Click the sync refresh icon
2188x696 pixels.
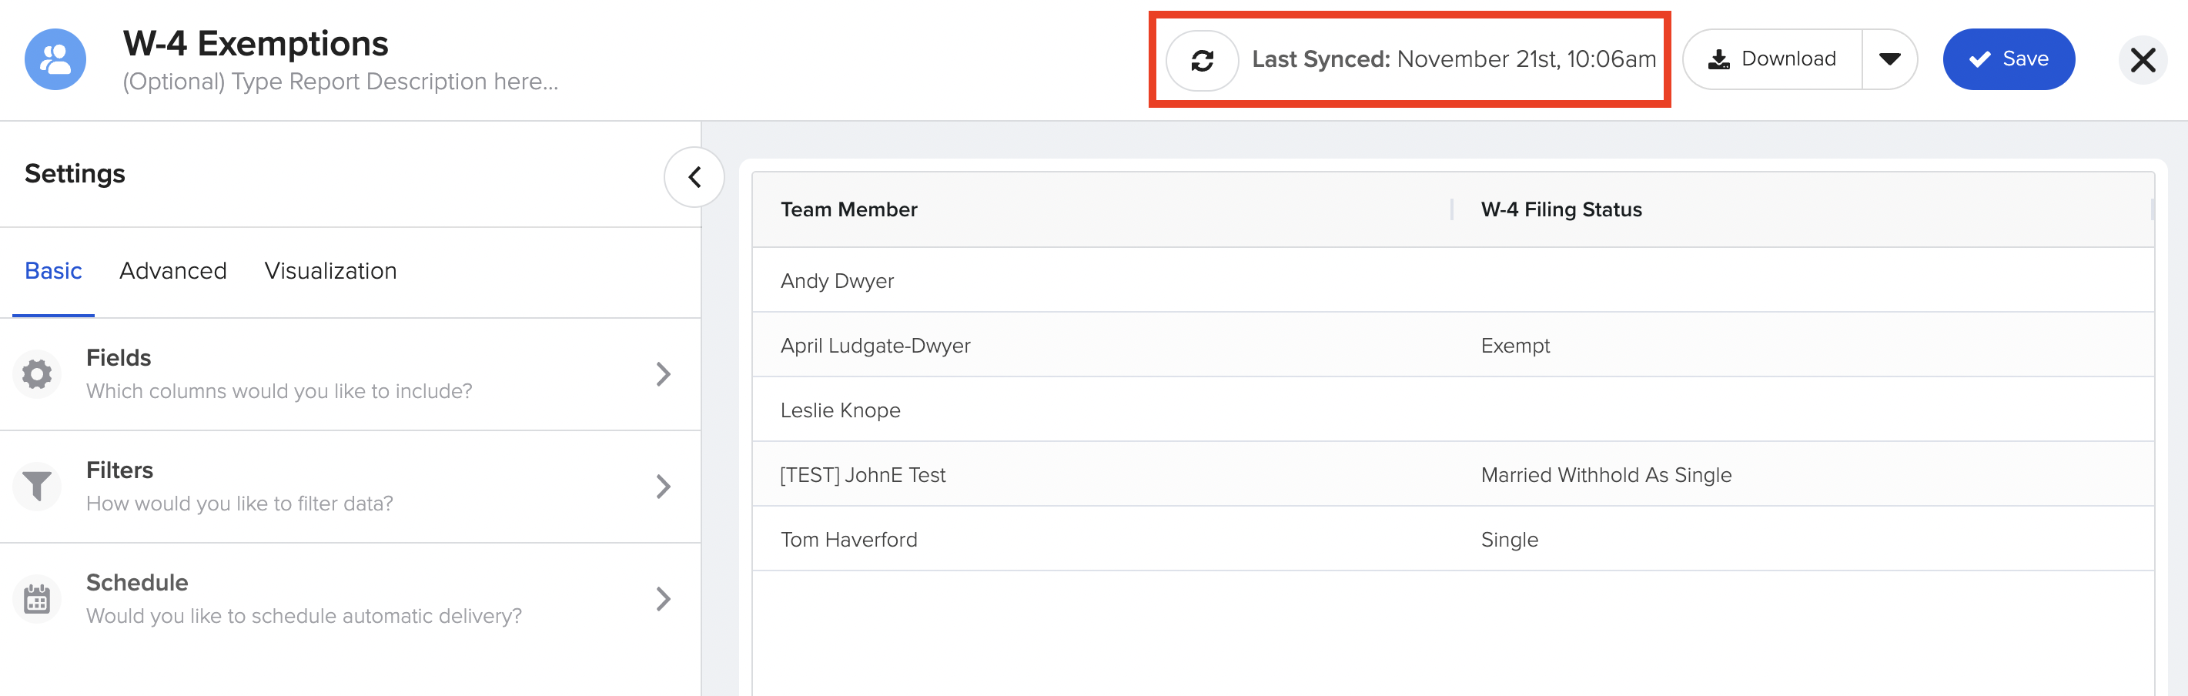click(1202, 60)
